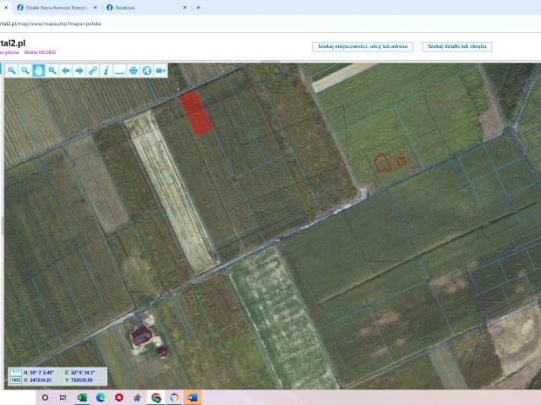Click the video camera icon in toolbar

click(x=161, y=71)
